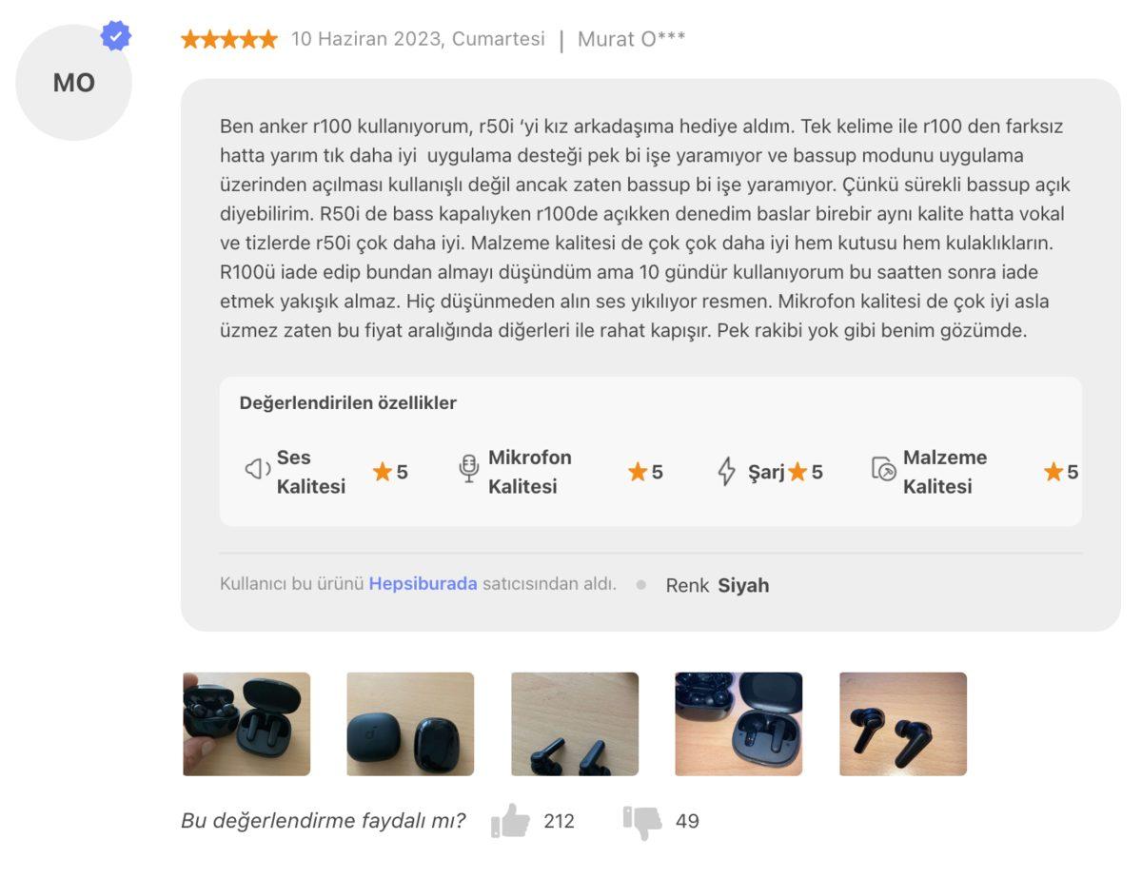The image size is (1142, 878).
Task: Click the orange star beside Ses Kalitesi score
Action: pos(383,472)
